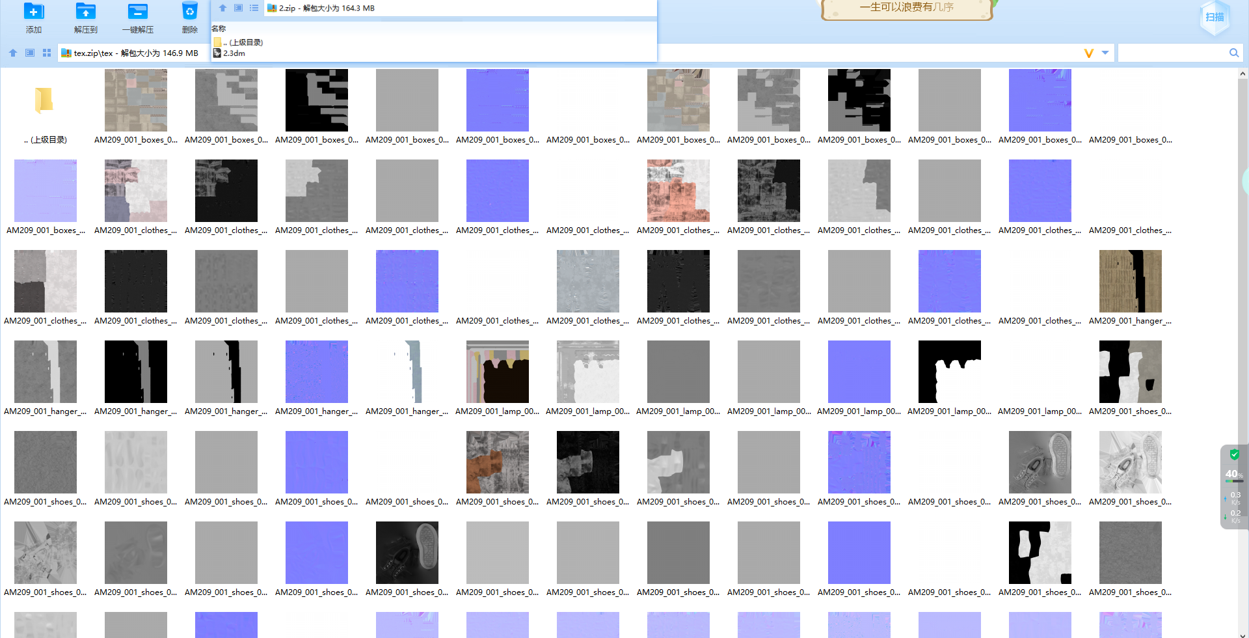This screenshot has width=1249, height=638.
Task: Click the 一生可以浪费有几序 banner
Action: tap(907, 8)
